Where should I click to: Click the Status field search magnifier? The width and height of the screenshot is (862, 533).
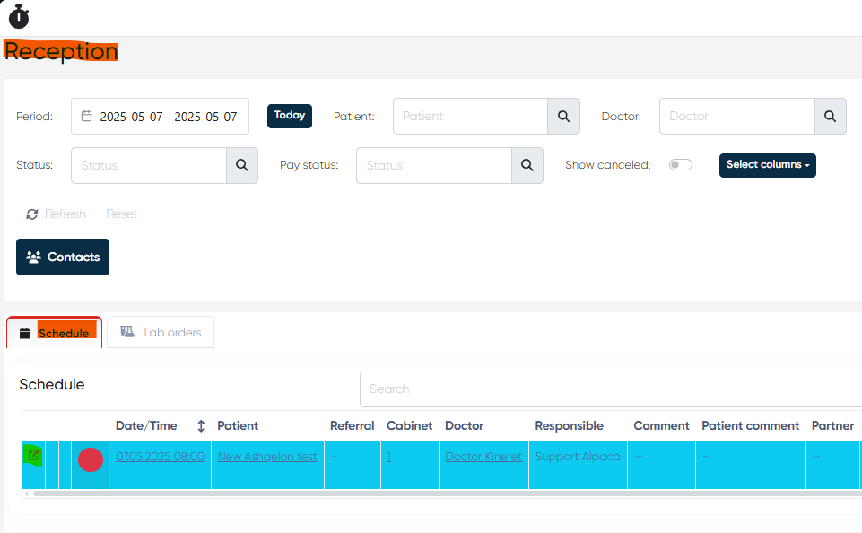coord(241,166)
